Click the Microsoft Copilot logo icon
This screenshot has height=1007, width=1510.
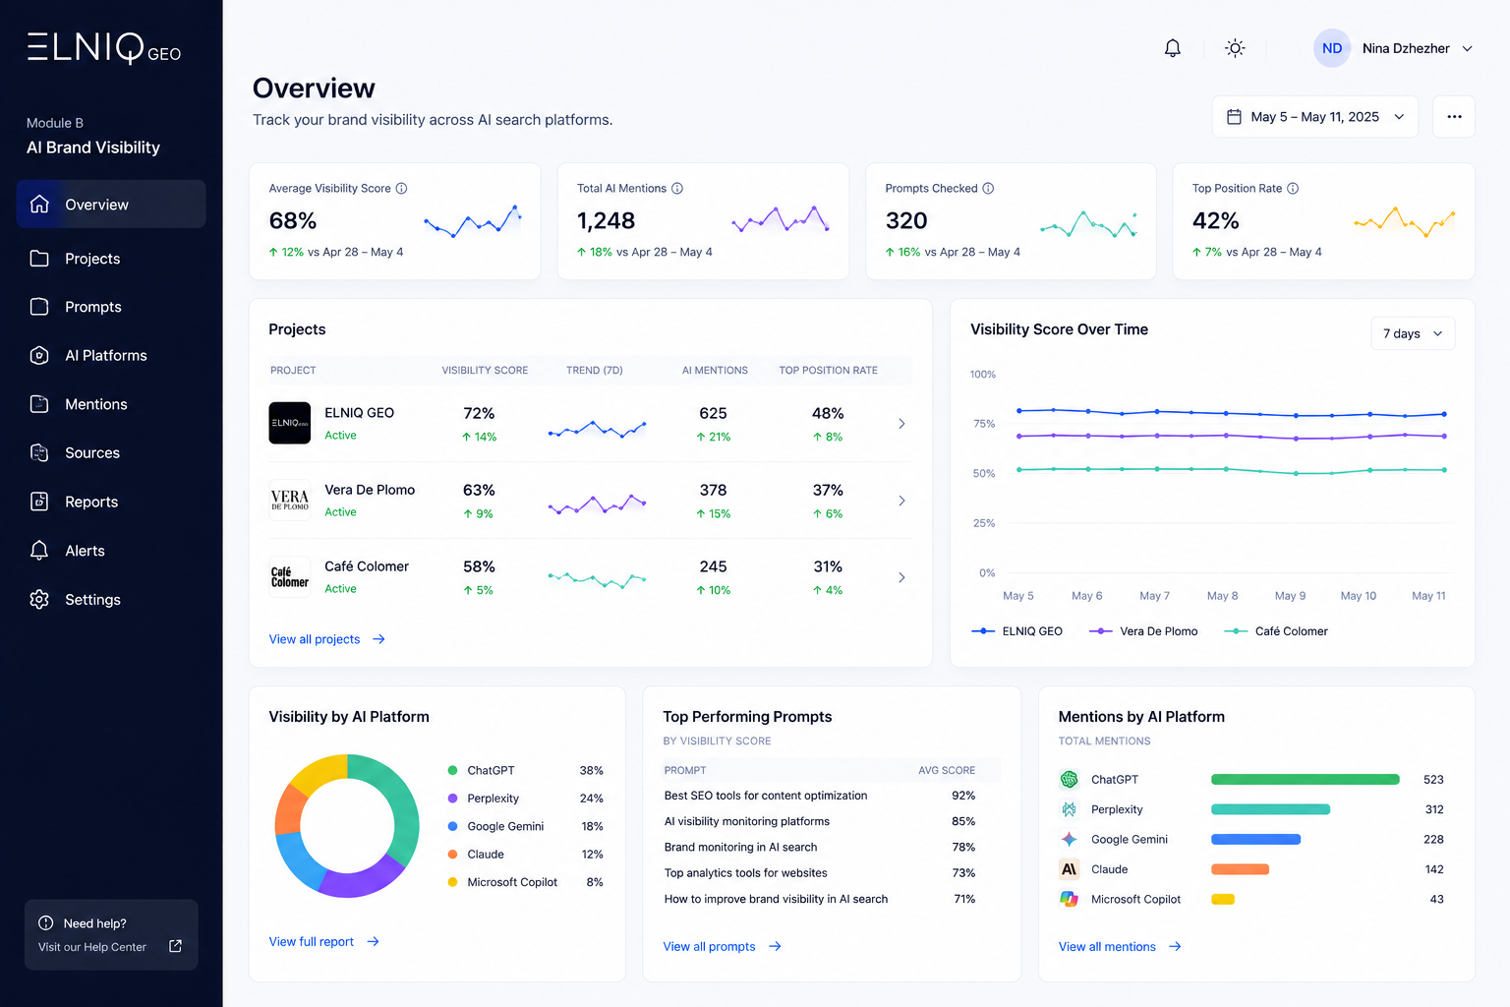click(1070, 899)
